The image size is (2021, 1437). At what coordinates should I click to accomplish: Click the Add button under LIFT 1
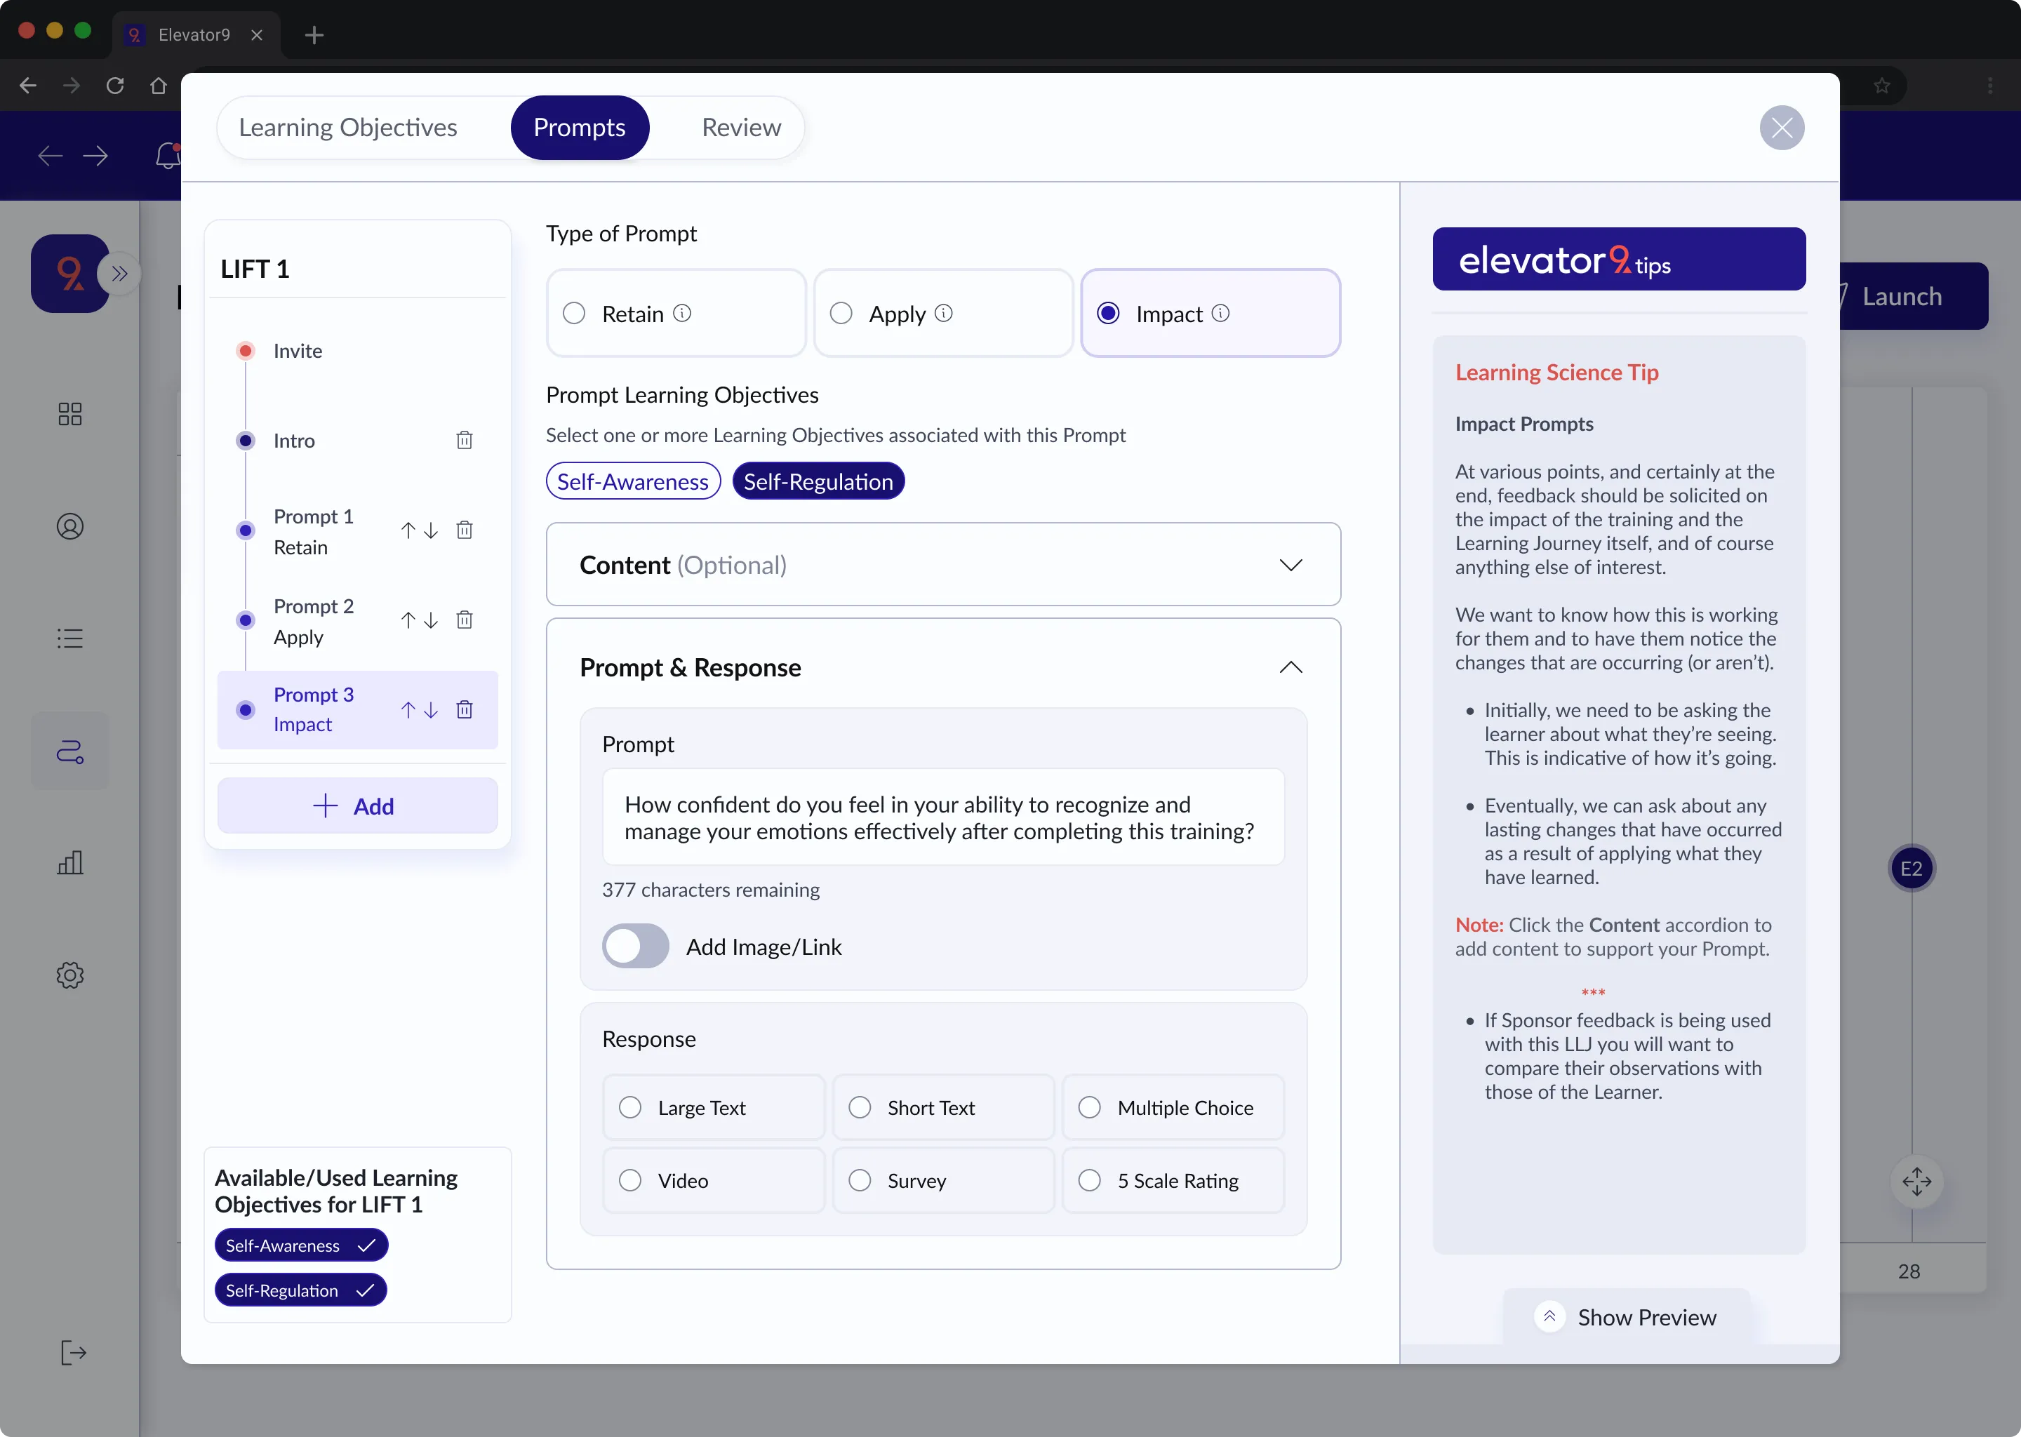[357, 806]
